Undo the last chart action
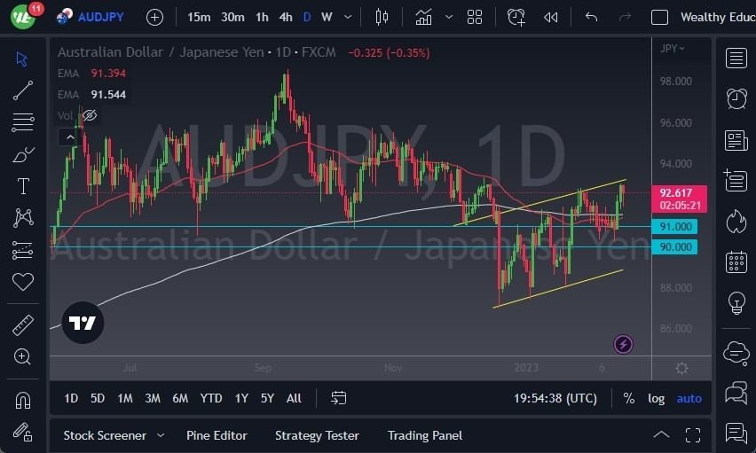Screen dimensions: 756x453 (591, 18)
